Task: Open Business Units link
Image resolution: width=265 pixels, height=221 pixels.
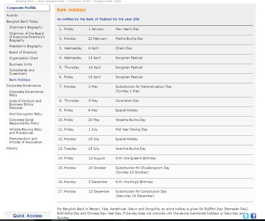Action: coord(21,64)
